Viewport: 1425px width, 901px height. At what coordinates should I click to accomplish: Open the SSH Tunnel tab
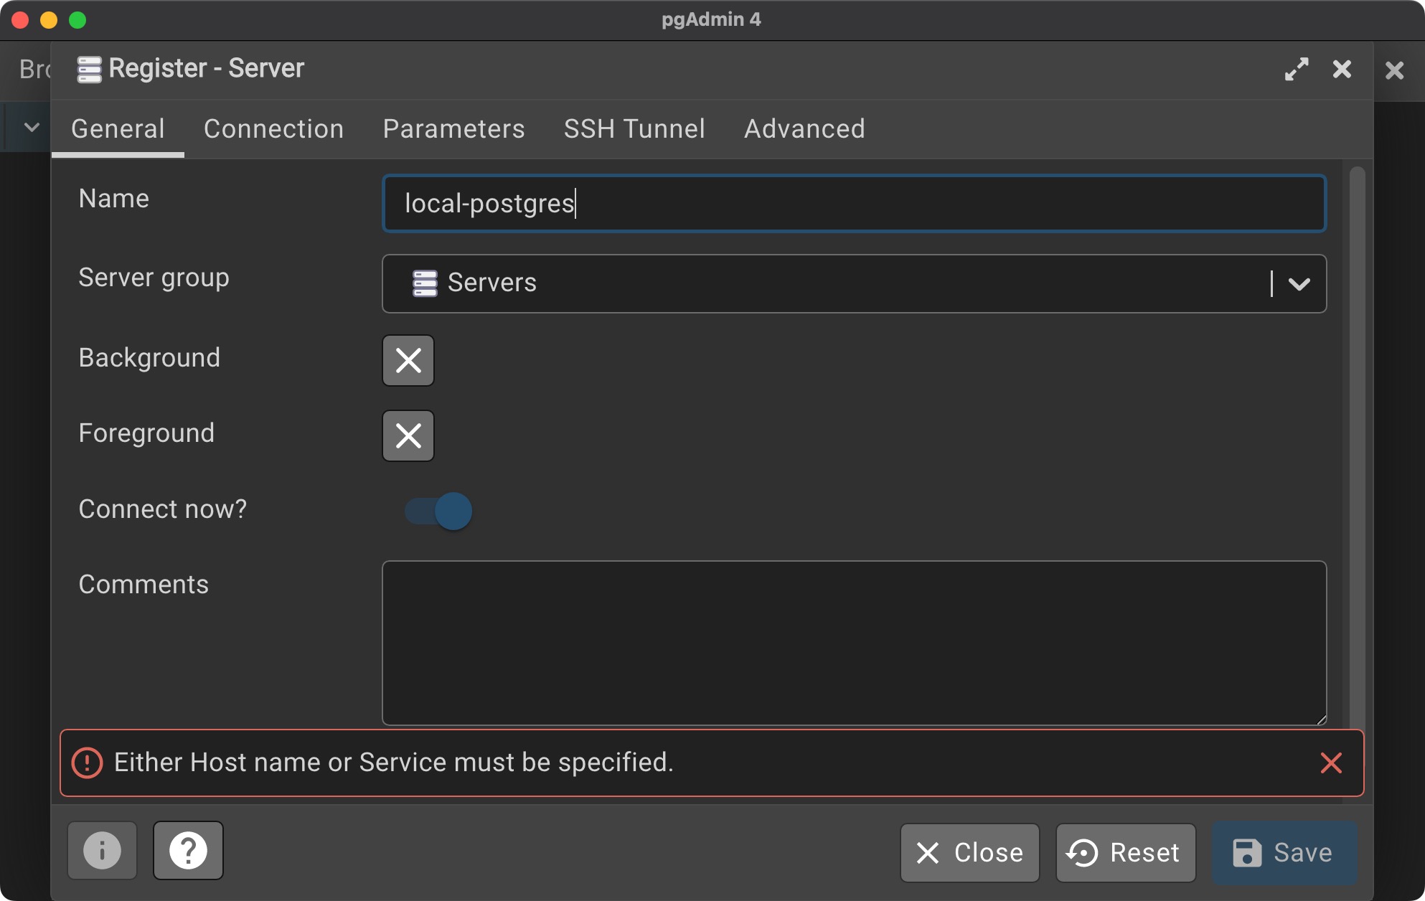634,129
